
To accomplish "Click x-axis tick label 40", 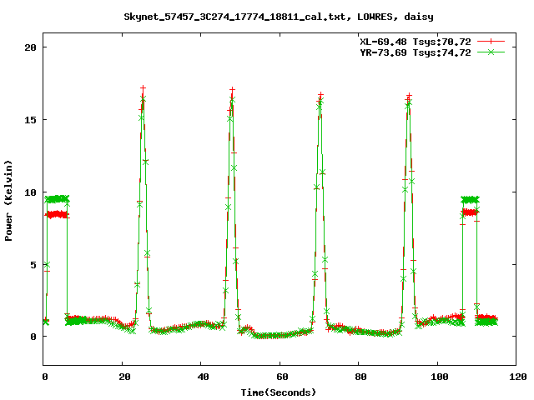I will [203, 377].
